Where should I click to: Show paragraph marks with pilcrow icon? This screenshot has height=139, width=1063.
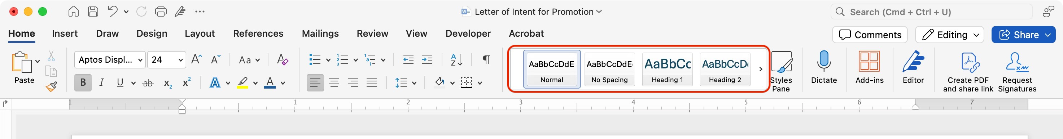click(486, 60)
